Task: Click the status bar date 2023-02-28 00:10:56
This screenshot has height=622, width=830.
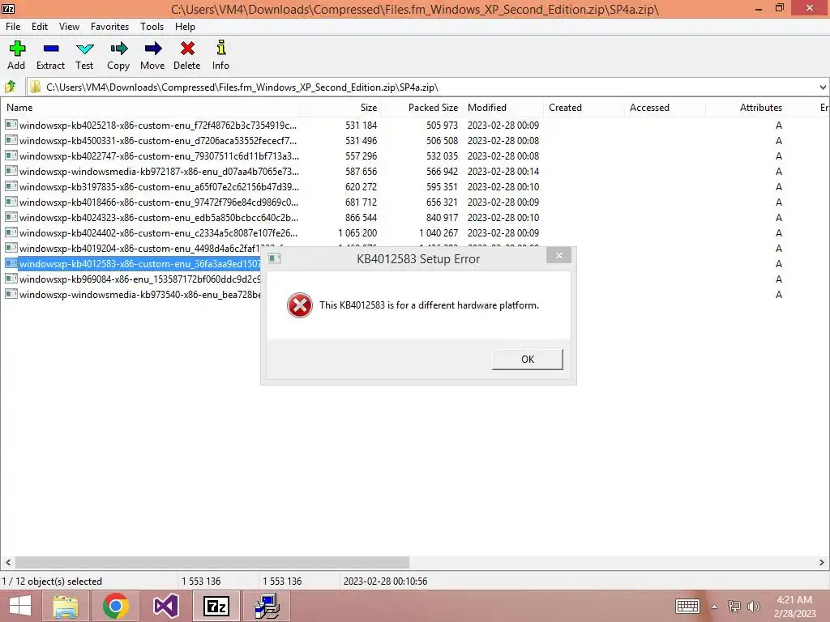Action: (x=385, y=582)
